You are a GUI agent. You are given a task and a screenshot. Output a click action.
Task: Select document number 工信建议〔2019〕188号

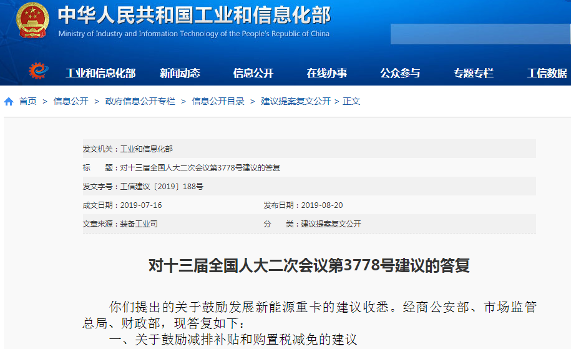[x=162, y=187]
